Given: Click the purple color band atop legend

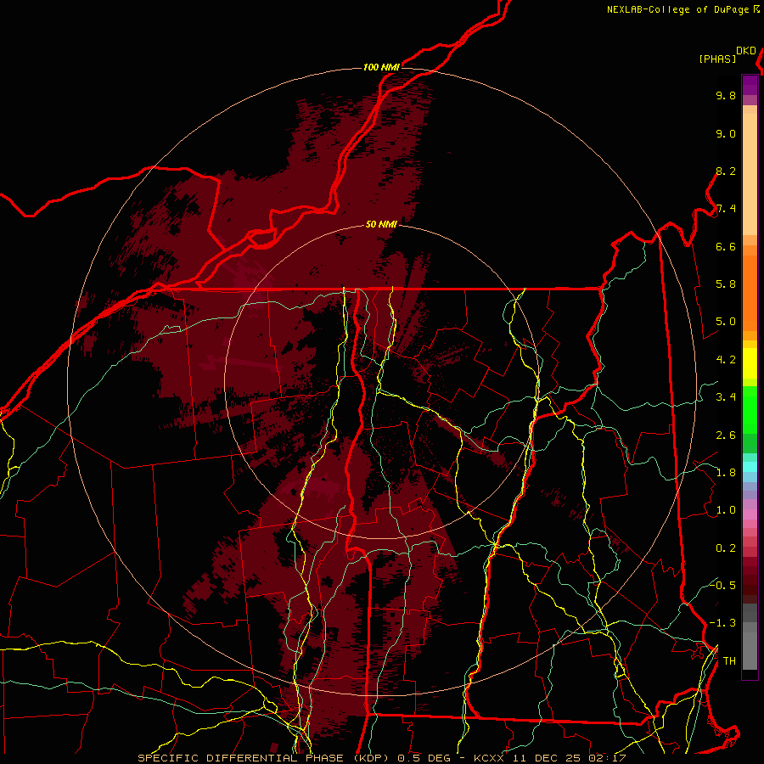Looking at the screenshot, I should (x=750, y=85).
